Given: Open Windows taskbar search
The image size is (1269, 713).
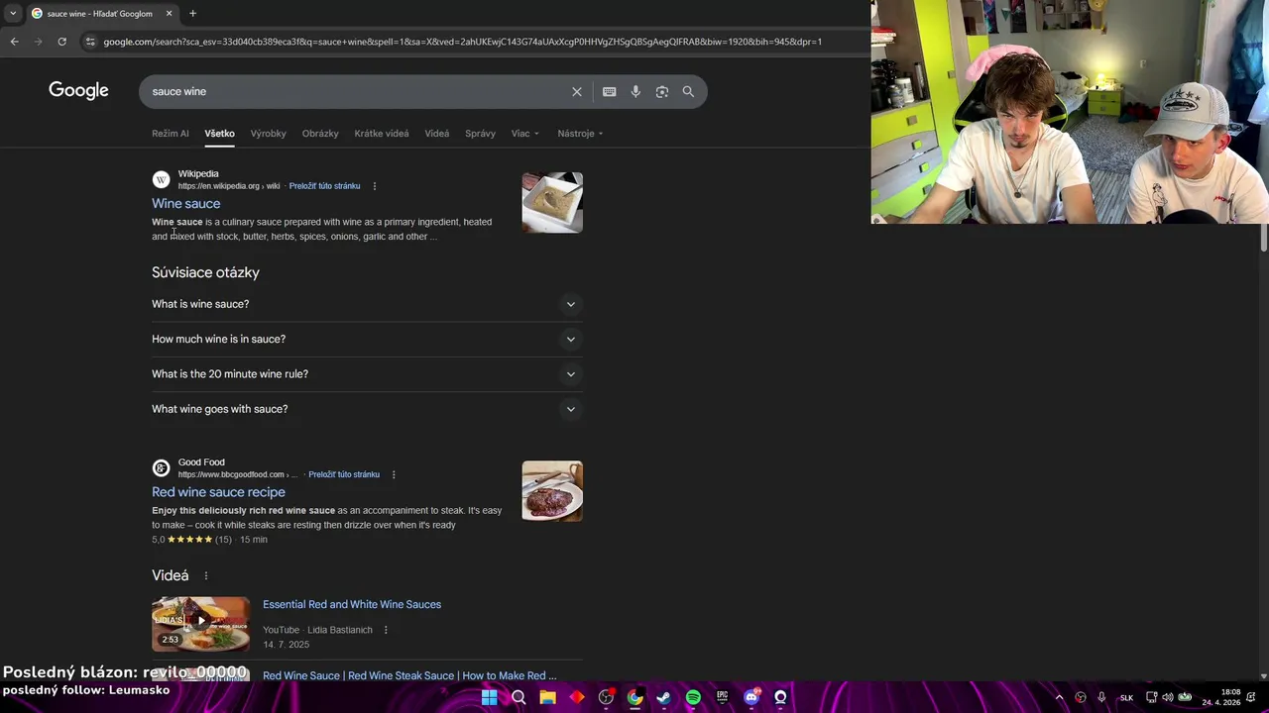Looking at the screenshot, I should coord(519,697).
